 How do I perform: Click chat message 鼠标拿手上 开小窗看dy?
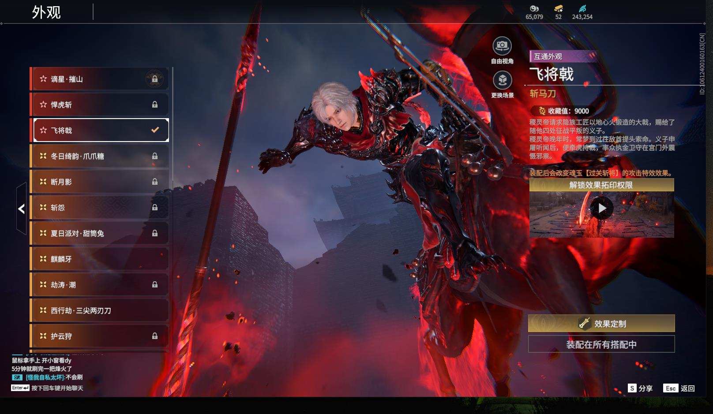click(x=41, y=361)
